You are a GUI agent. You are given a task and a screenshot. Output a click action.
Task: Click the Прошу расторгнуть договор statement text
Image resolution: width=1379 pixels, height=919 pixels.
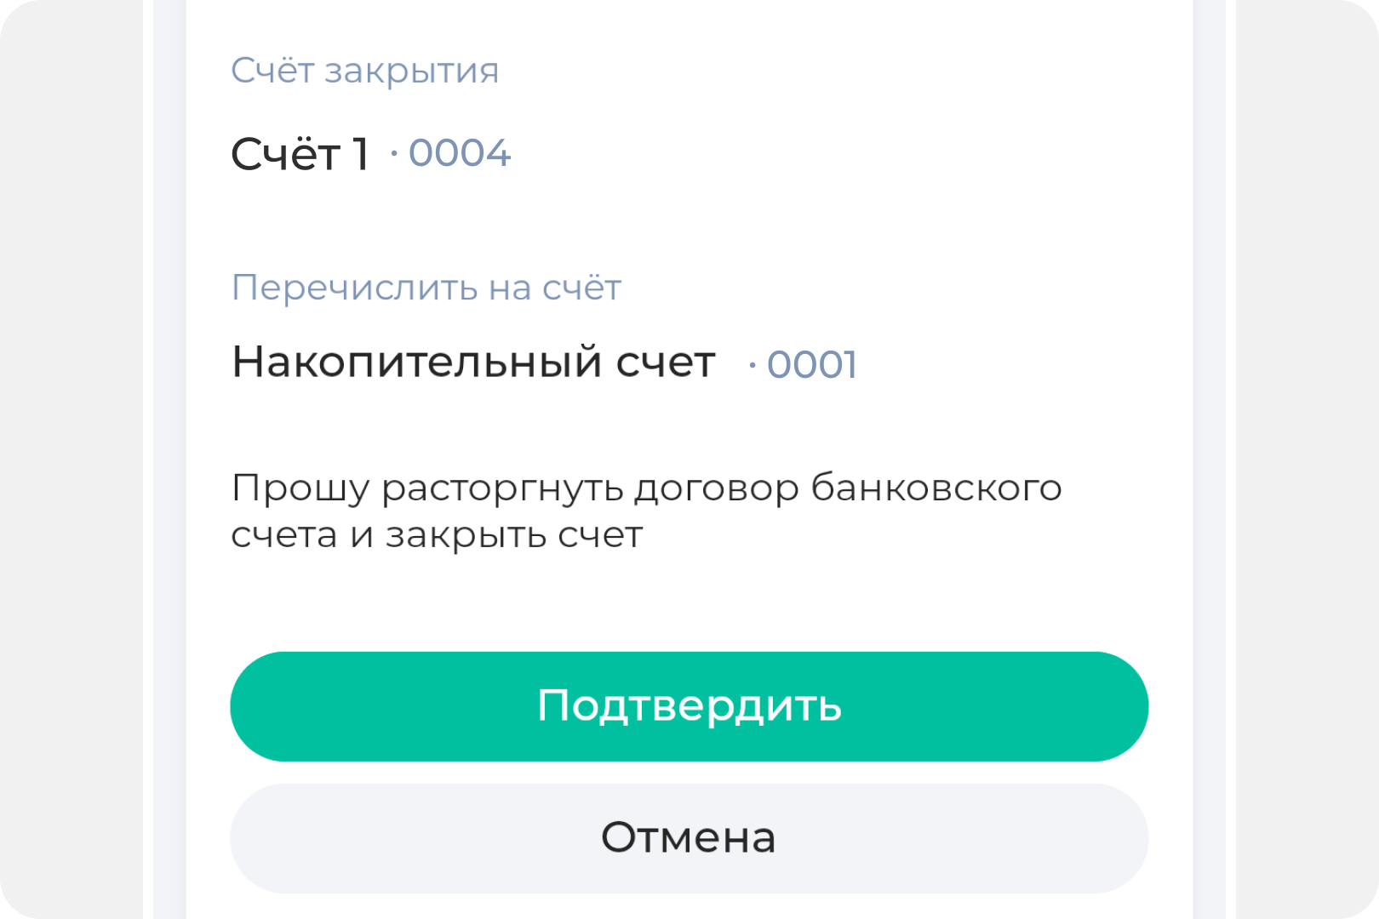coord(646,511)
